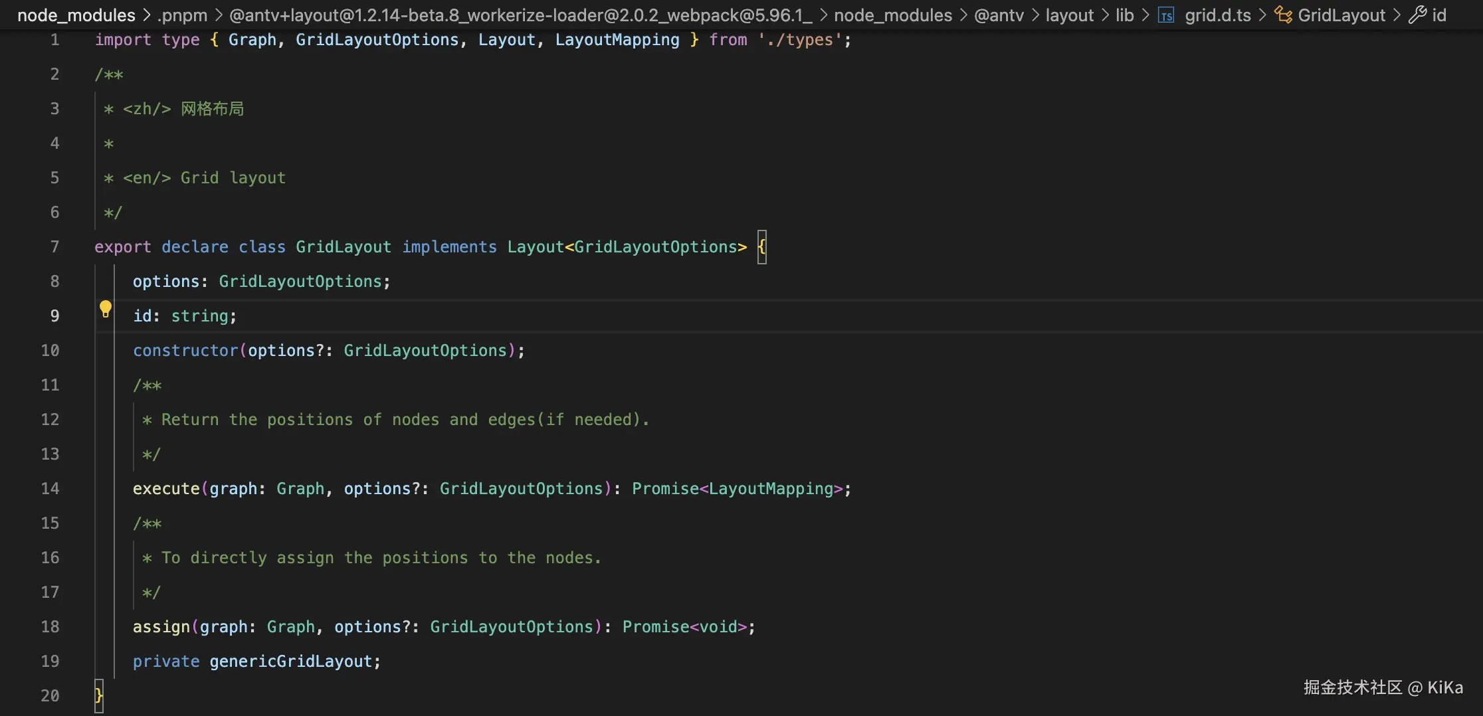Click line number 20 in the gutter

[x=50, y=696]
